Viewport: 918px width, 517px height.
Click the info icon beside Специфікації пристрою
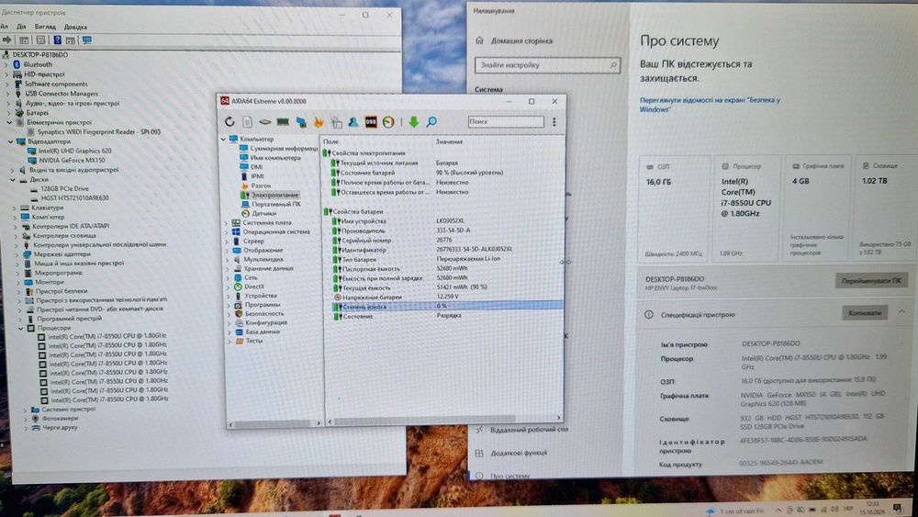[x=649, y=314]
